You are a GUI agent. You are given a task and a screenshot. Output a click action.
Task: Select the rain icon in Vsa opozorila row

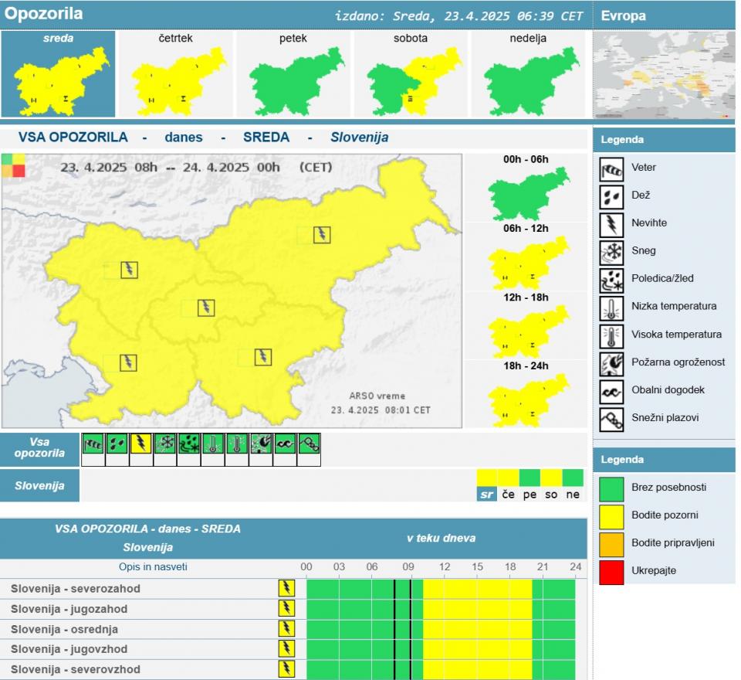tap(117, 444)
